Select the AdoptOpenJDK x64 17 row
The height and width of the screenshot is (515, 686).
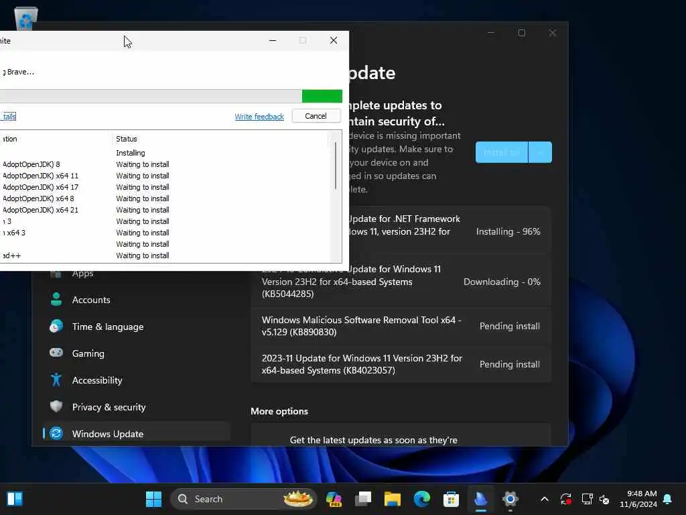point(164,187)
